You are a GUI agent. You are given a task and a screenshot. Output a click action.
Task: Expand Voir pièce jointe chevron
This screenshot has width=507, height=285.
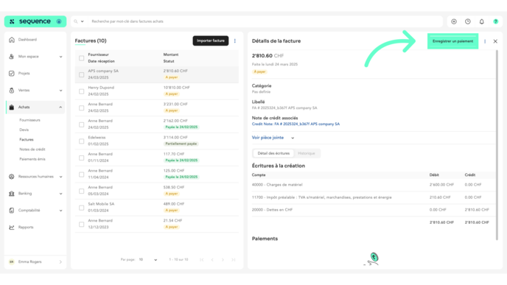(293, 138)
